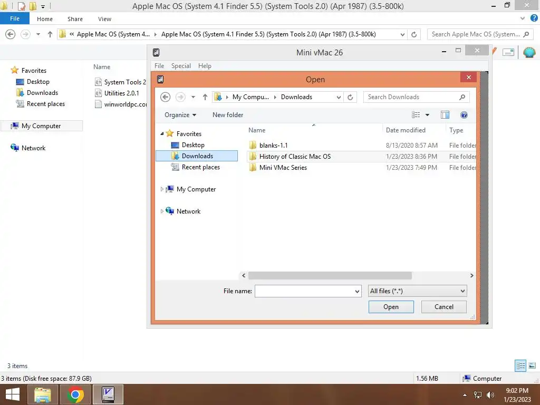This screenshot has height=405, width=540.
Task: Open the File name history dropdown
Action: coord(357,291)
